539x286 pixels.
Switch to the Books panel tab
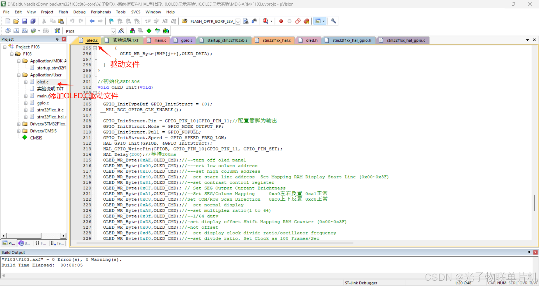click(24, 243)
